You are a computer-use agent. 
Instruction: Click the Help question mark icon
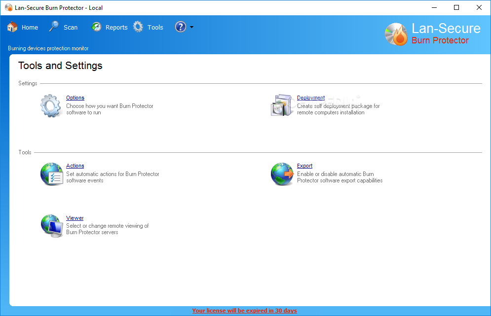tap(181, 27)
